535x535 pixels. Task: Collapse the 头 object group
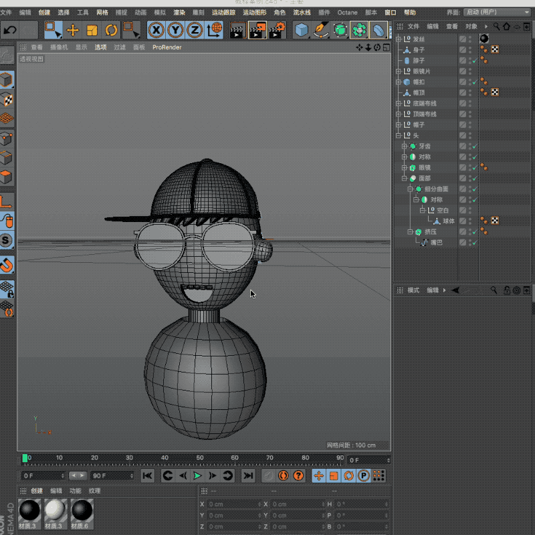coord(399,136)
